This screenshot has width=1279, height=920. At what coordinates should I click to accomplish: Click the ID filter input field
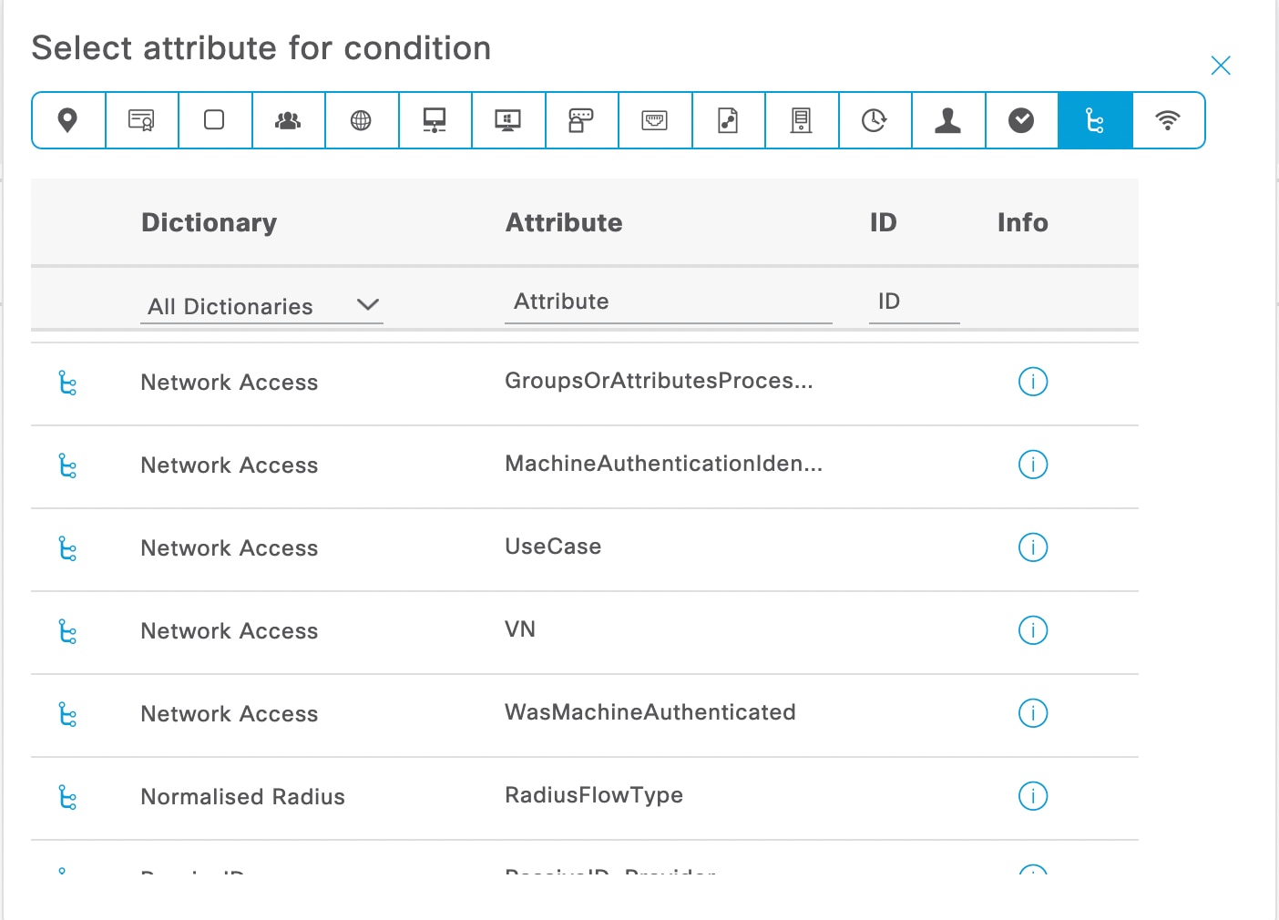click(x=914, y=302)
